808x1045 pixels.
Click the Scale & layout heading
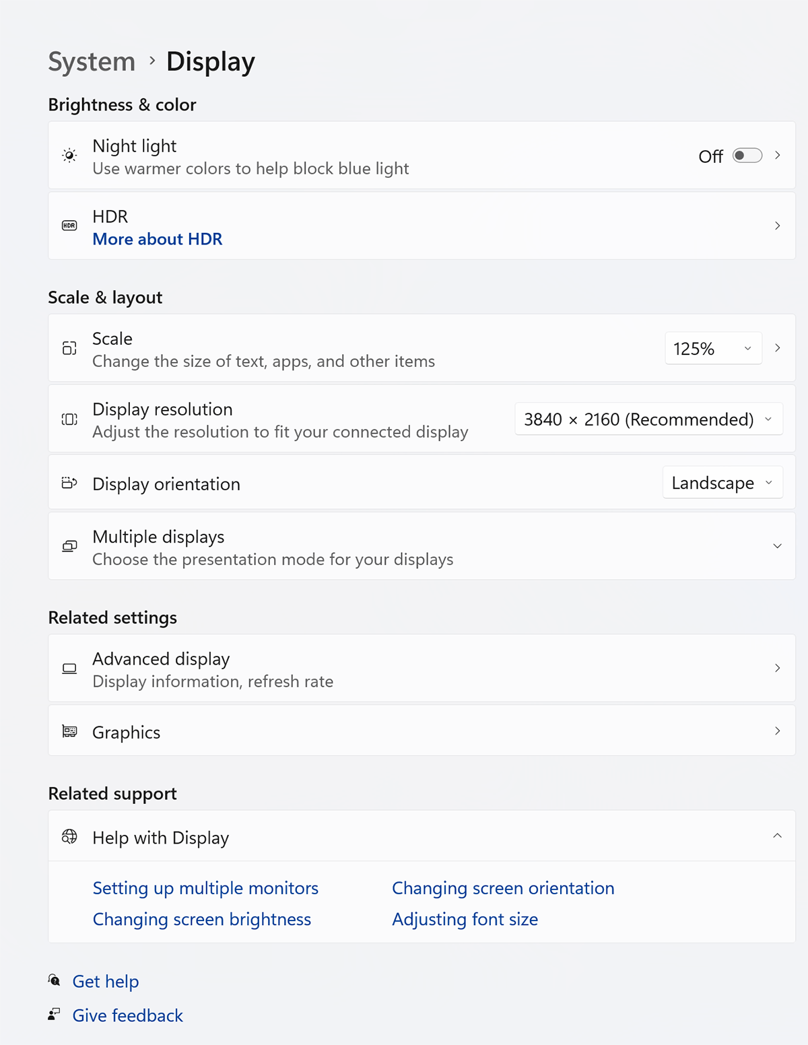(105, 298)
